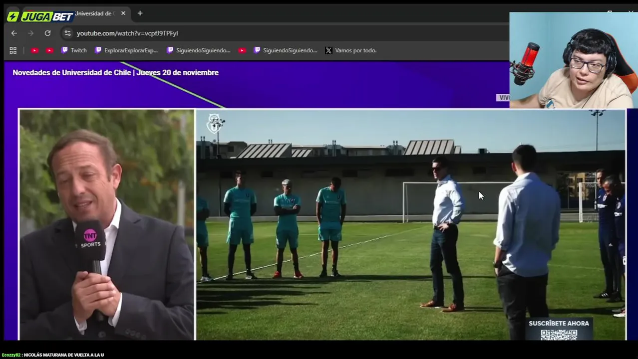Open a new browser tab
Viewport: 638px width, 359px height.
(x=140, y=13)
